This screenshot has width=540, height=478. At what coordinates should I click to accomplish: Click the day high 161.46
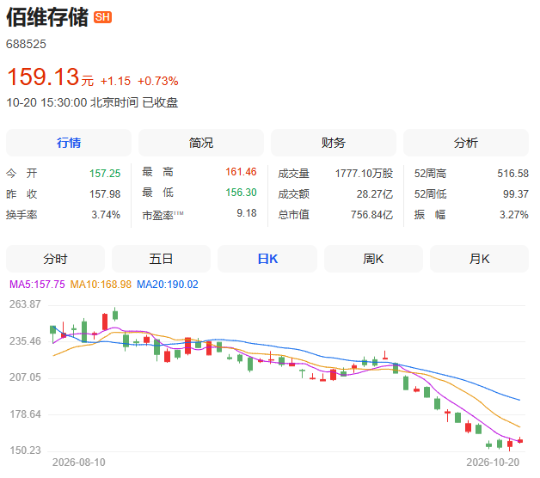[x=241, y=171]
